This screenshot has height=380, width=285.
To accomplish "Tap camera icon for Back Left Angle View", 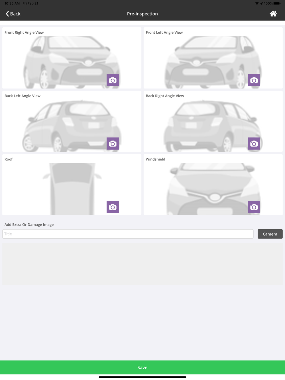I will click(x=113, y=144).
